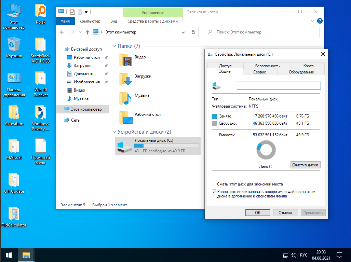This screenshot has width=351, height=262.
Task: Click the disk label text field
Action: [279, 85]
